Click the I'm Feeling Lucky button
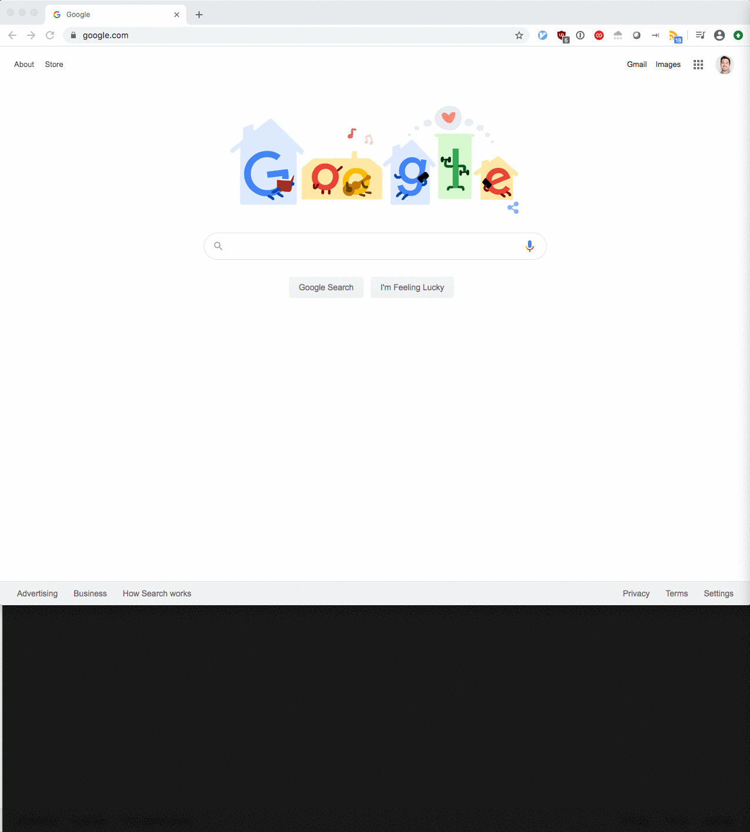Screen dimensions: 750x832 412,287
